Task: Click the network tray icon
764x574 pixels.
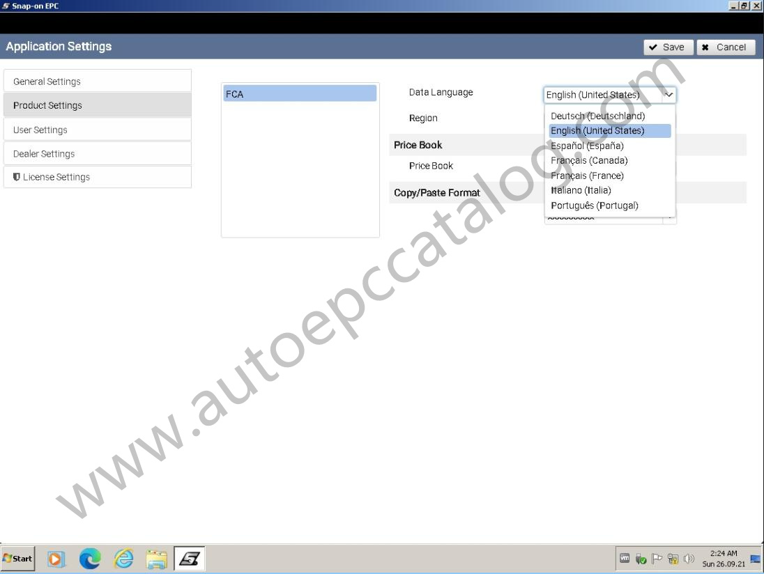Action: pos(673,559)
